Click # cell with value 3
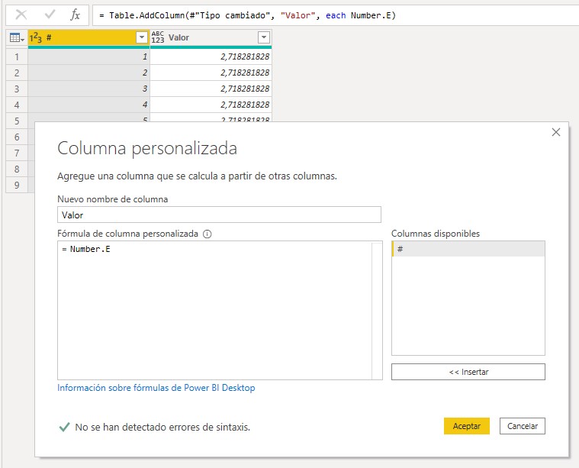 coord(89,89)
